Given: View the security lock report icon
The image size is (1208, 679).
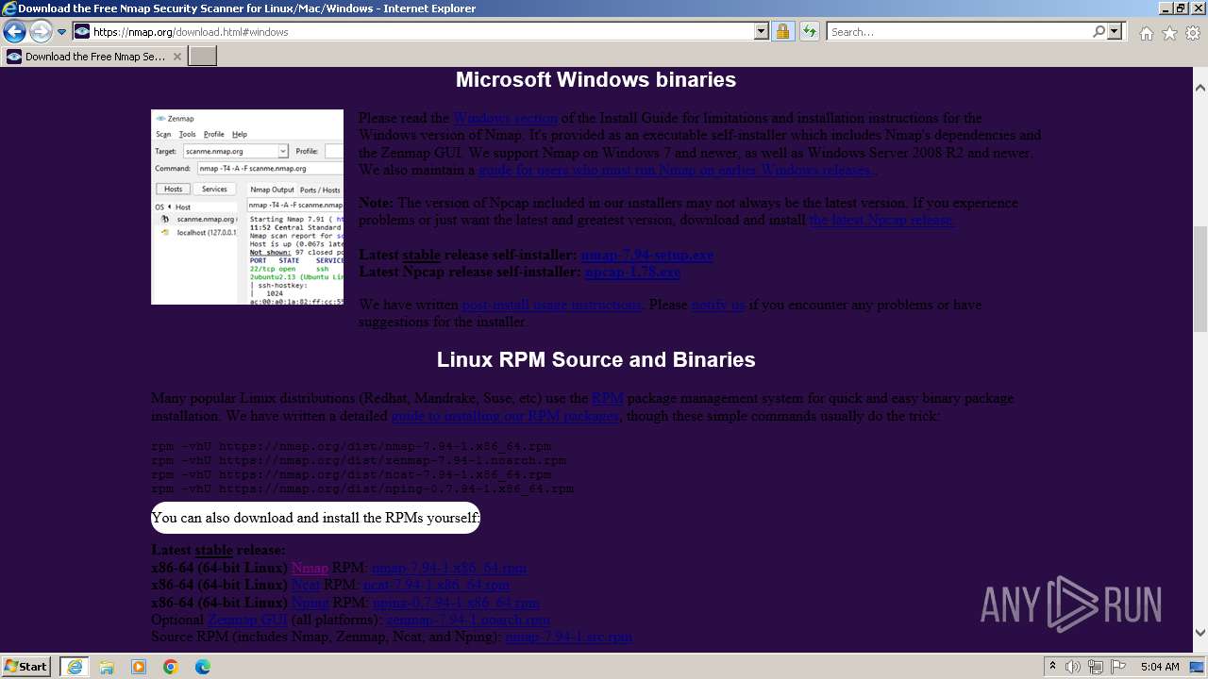Looking at the screenshot, I should click(x=782, y=31).
